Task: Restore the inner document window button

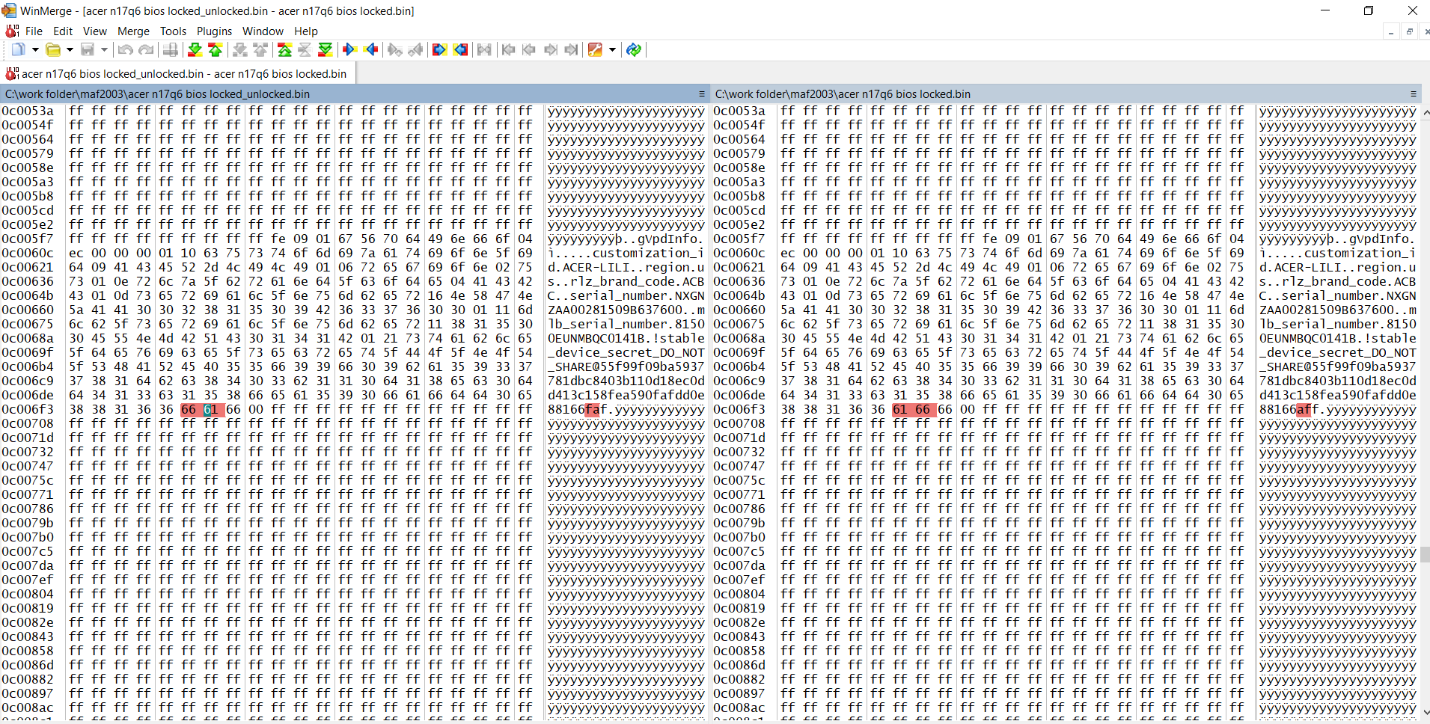Action: point(1409,31)
